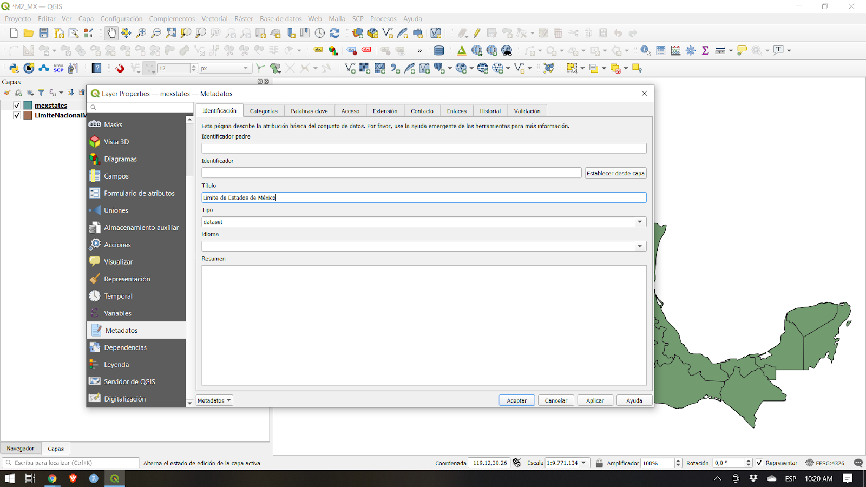Switch to the Validación tab

[x=527, y=111]
